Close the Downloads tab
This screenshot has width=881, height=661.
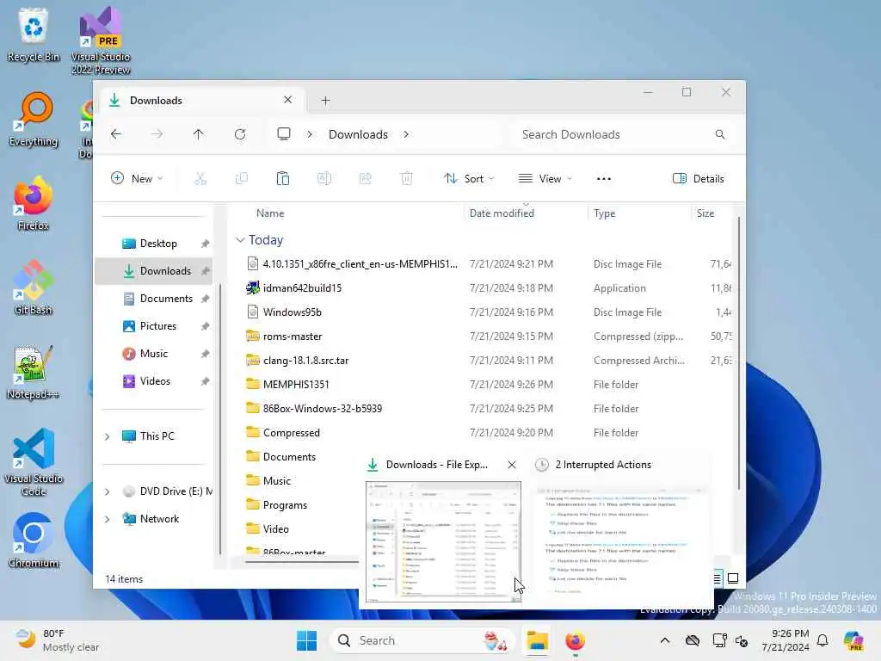[x=287, y=100]
